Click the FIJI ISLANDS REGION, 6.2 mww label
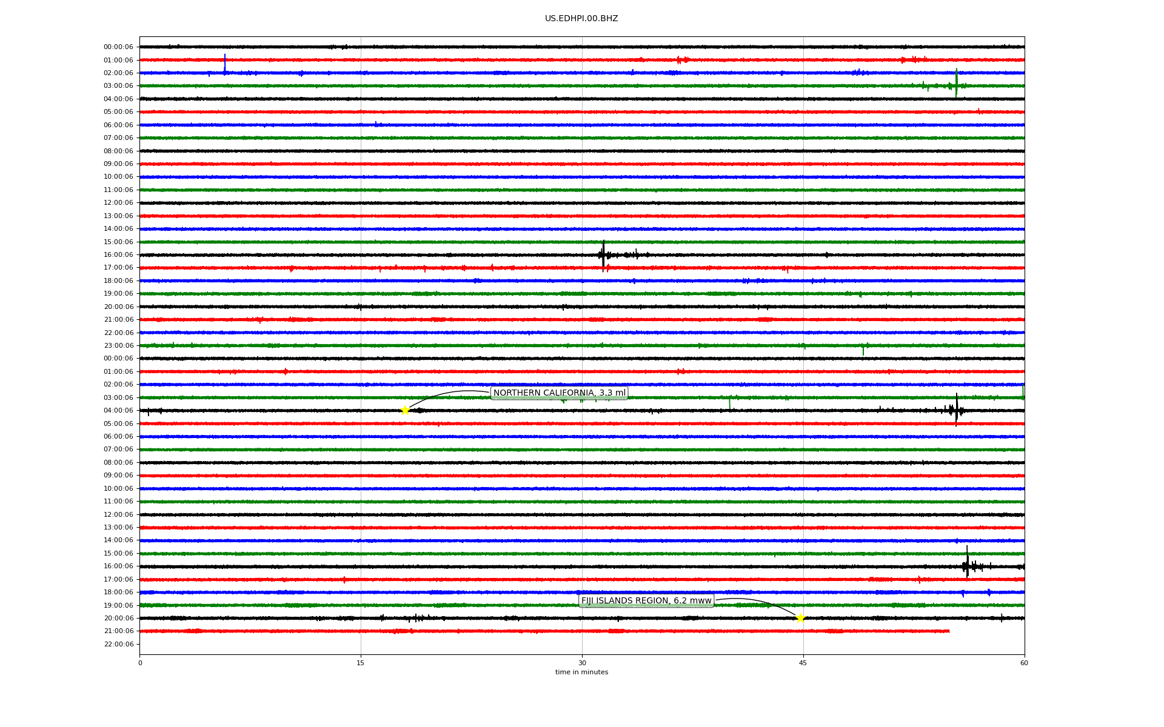This screenshot has height=727, width=1164. [646, 601]
